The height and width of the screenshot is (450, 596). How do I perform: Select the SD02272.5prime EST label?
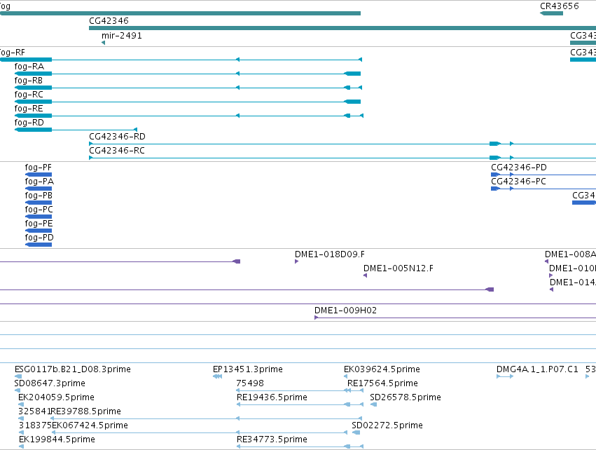[387, 425]
